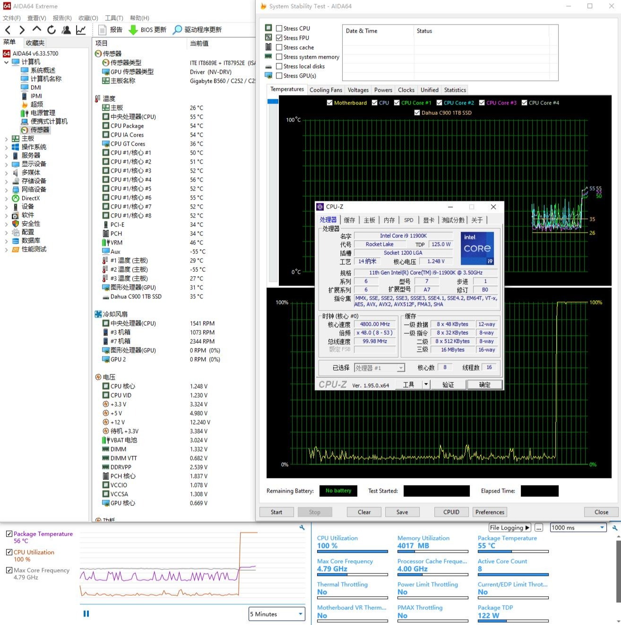Open the CPU-Z 工具 dropdown arrow
This screenshot has height=625, width=621.
(x=426, y=384)
